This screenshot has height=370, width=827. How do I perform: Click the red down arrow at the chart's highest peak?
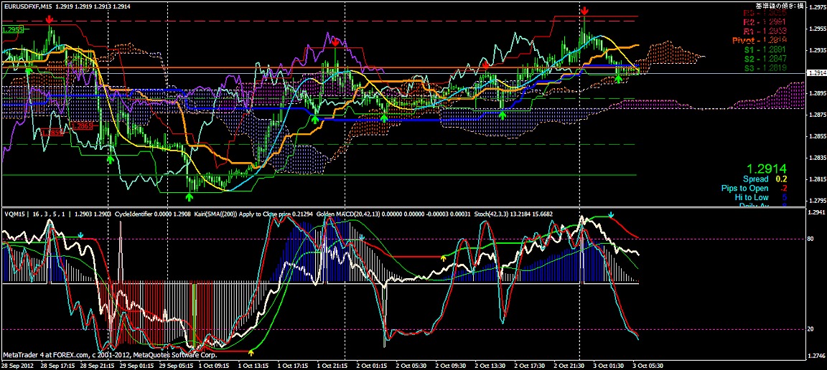[585, 11]
